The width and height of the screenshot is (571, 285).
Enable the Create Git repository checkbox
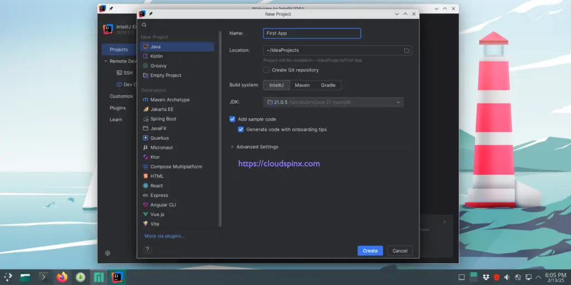point(267,70)
